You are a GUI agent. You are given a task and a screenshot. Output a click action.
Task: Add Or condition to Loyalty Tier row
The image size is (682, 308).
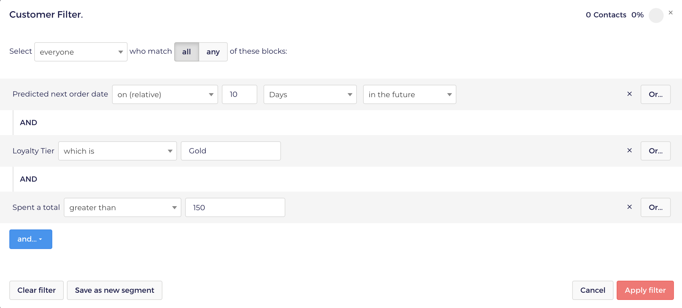point(656,151)
